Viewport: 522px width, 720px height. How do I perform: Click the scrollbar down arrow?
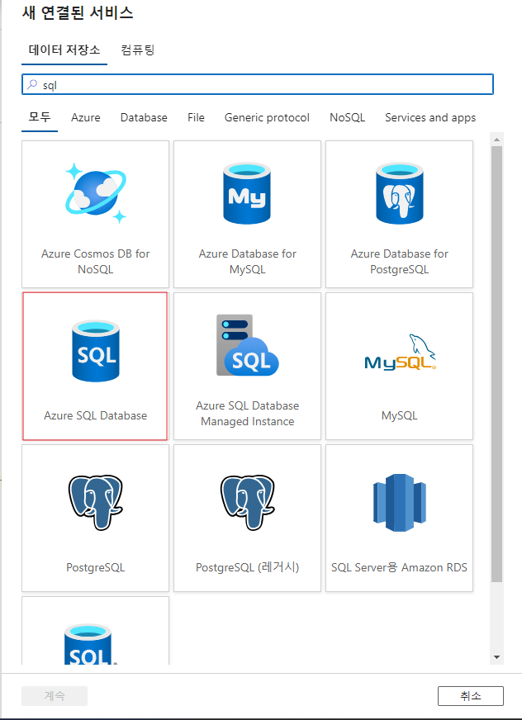click(x=496, y=657)
